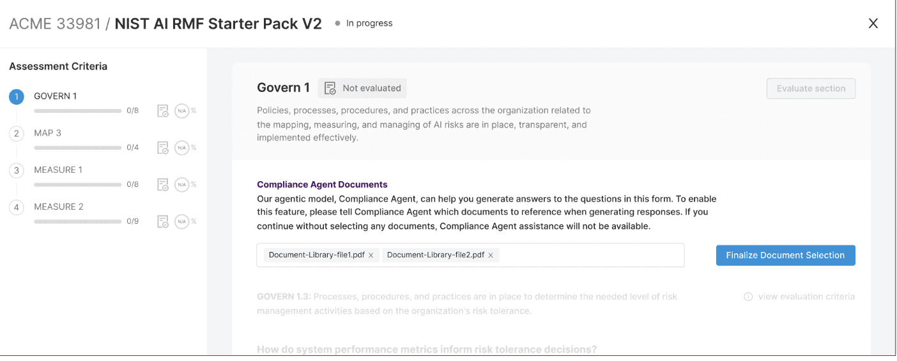Click evaluation document icon in MEASURE 1 row

[x=163, y=185]
